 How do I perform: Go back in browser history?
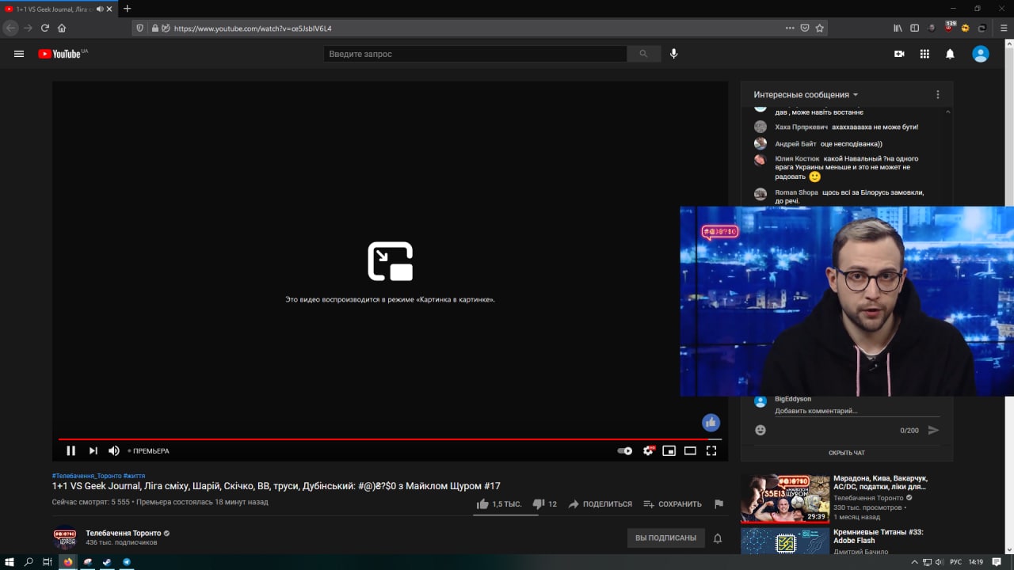pyautogui.click(x=10, y=28)
